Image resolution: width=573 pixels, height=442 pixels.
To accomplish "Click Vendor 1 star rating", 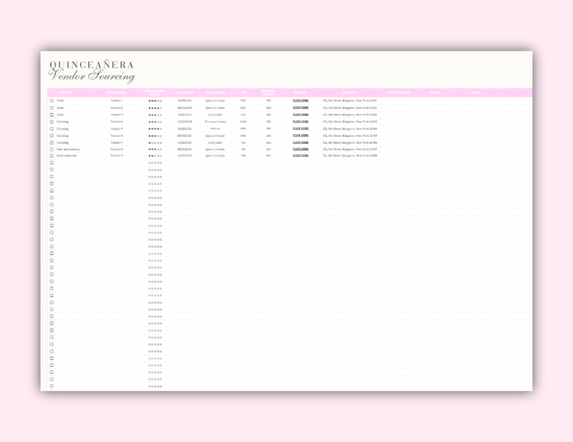I will coord(155,101).
